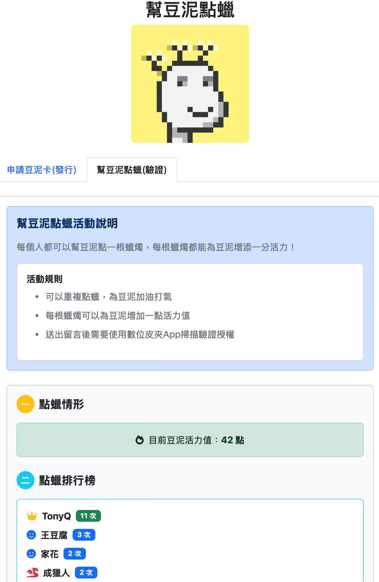The height and width of the screenshot is (582, 379).
Task: Click the 點蠟排行榜 section heading
Action: pos(67,480)
